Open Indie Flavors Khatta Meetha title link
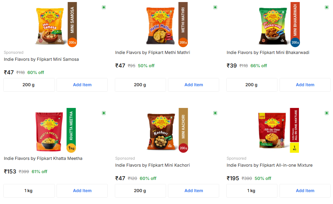This screenshot has height=204, width=333. pyautogui.click(x=43, y=159)
